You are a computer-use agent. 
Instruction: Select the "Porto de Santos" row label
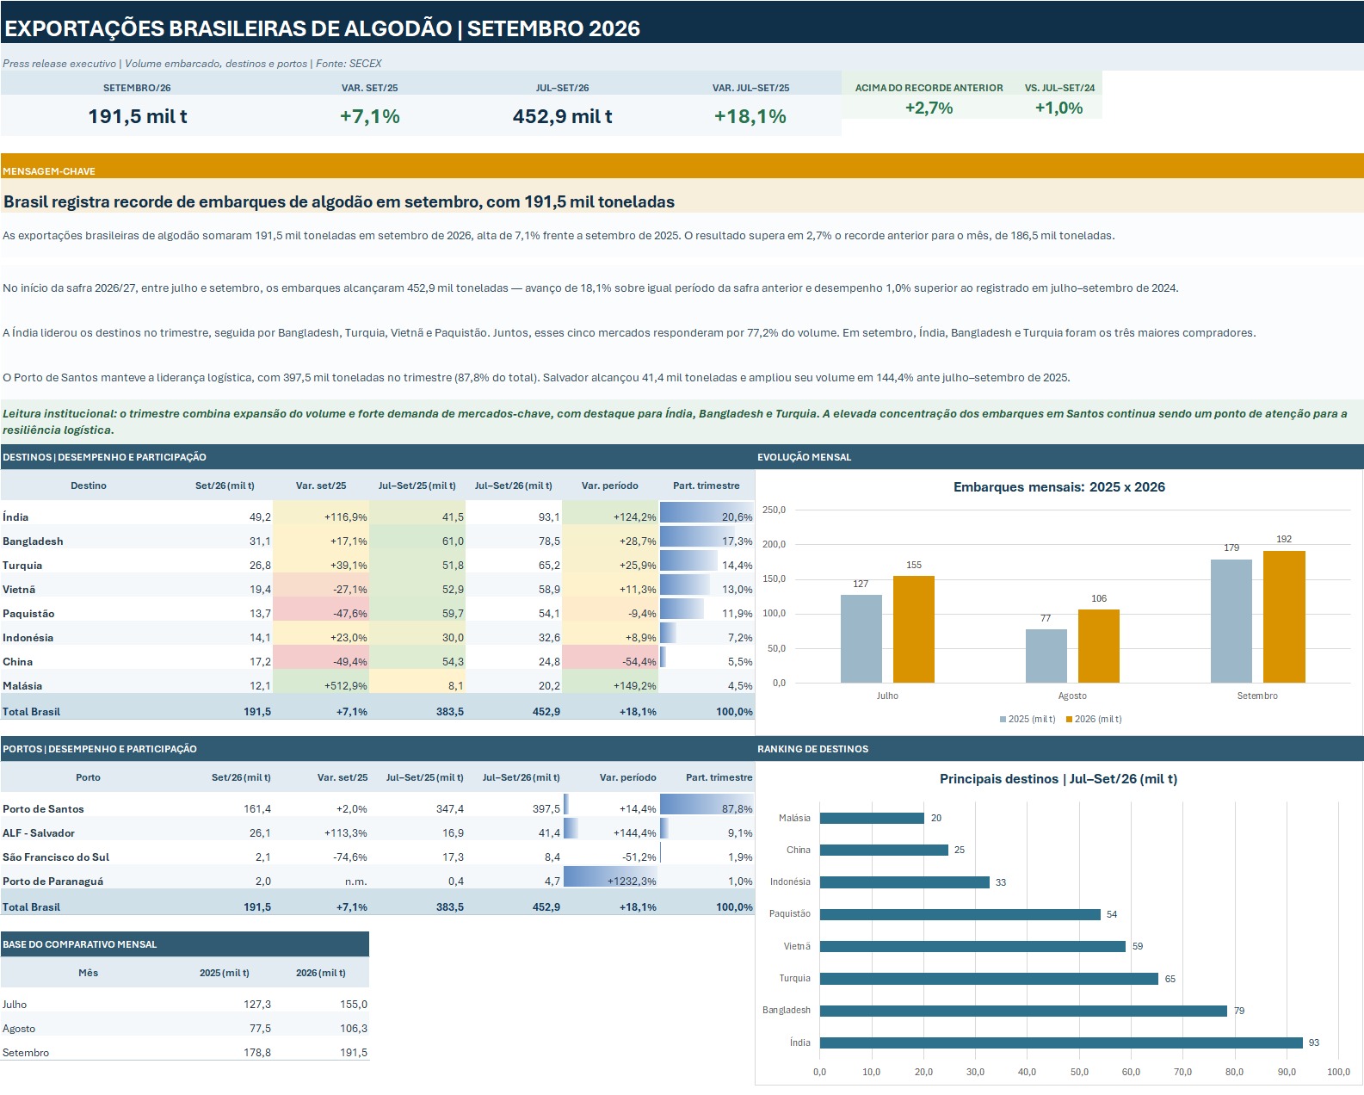(x=44, y=809)
